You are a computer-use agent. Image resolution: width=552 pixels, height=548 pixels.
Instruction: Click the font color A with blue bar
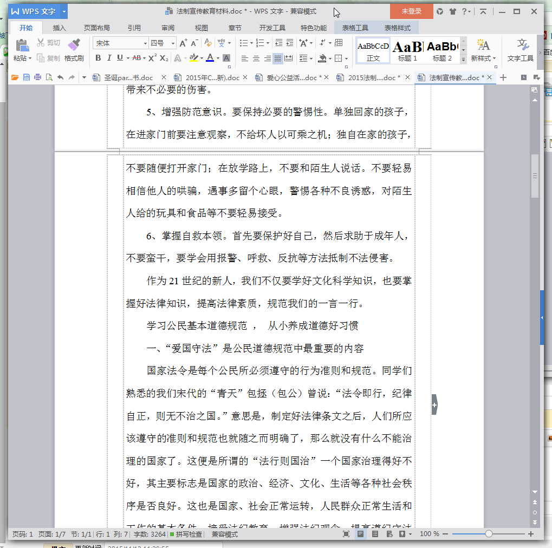tap(210, 58)
